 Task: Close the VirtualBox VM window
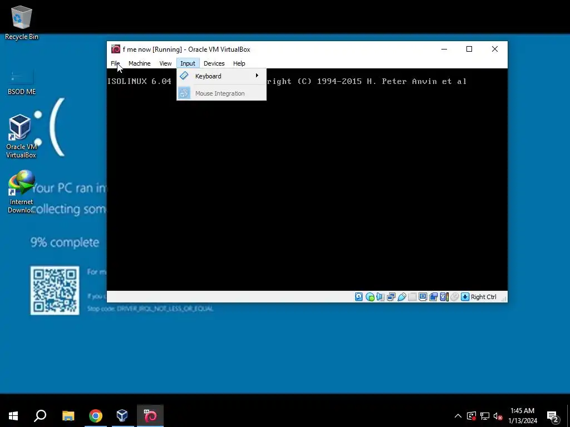point(495,49)
